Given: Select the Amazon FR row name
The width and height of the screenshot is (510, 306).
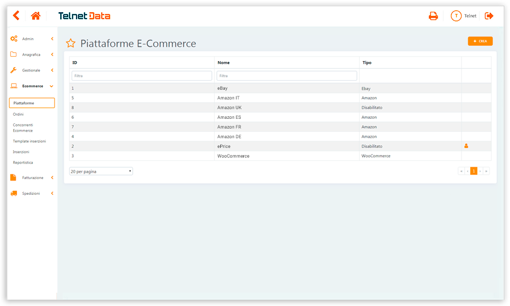Looking at the screenshot, I should coord(229,127).
